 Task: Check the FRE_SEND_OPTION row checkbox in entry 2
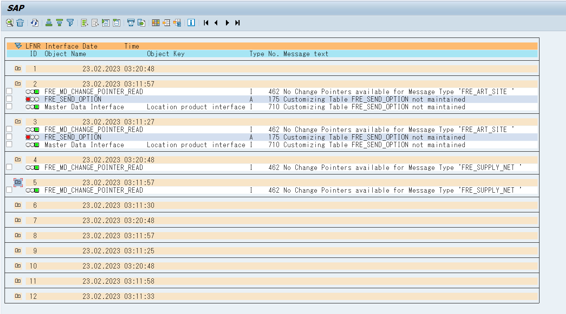coord(9,99)
